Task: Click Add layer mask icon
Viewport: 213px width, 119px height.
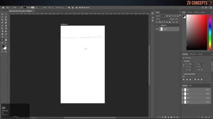Action: 165,117
